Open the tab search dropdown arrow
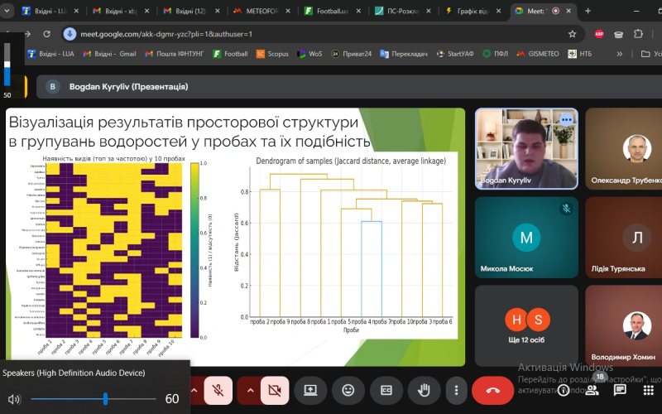The height and width of the screenshot is (414, 662). click(7, 11)
